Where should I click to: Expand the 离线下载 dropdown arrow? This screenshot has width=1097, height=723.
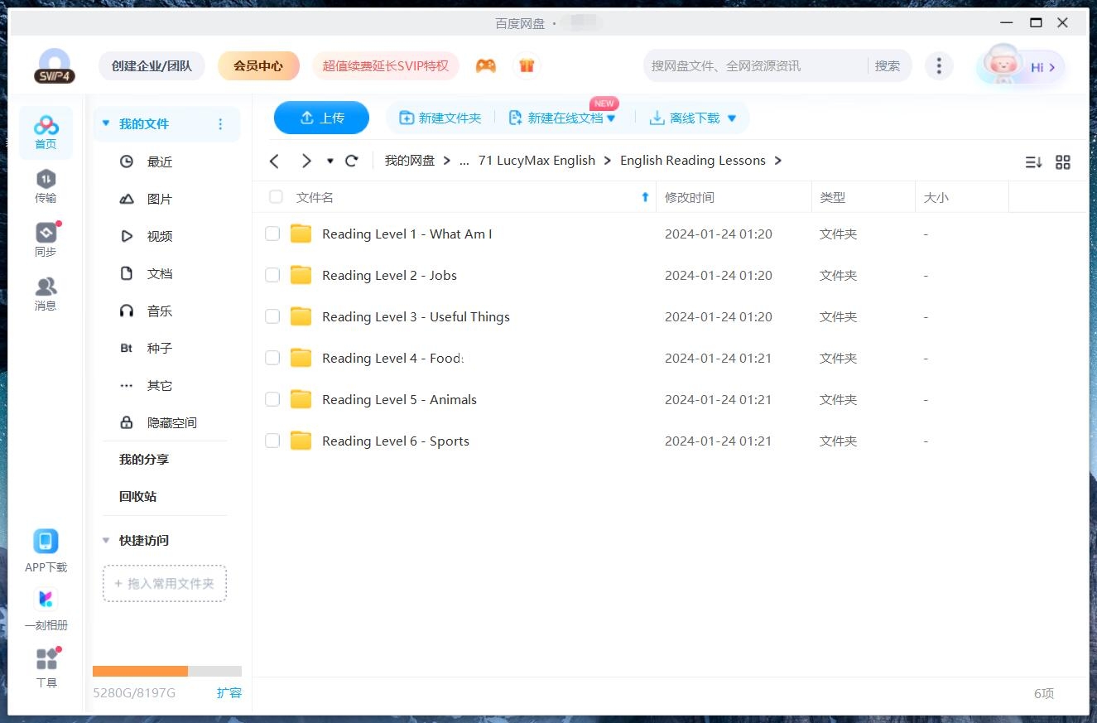click(732, 118)
